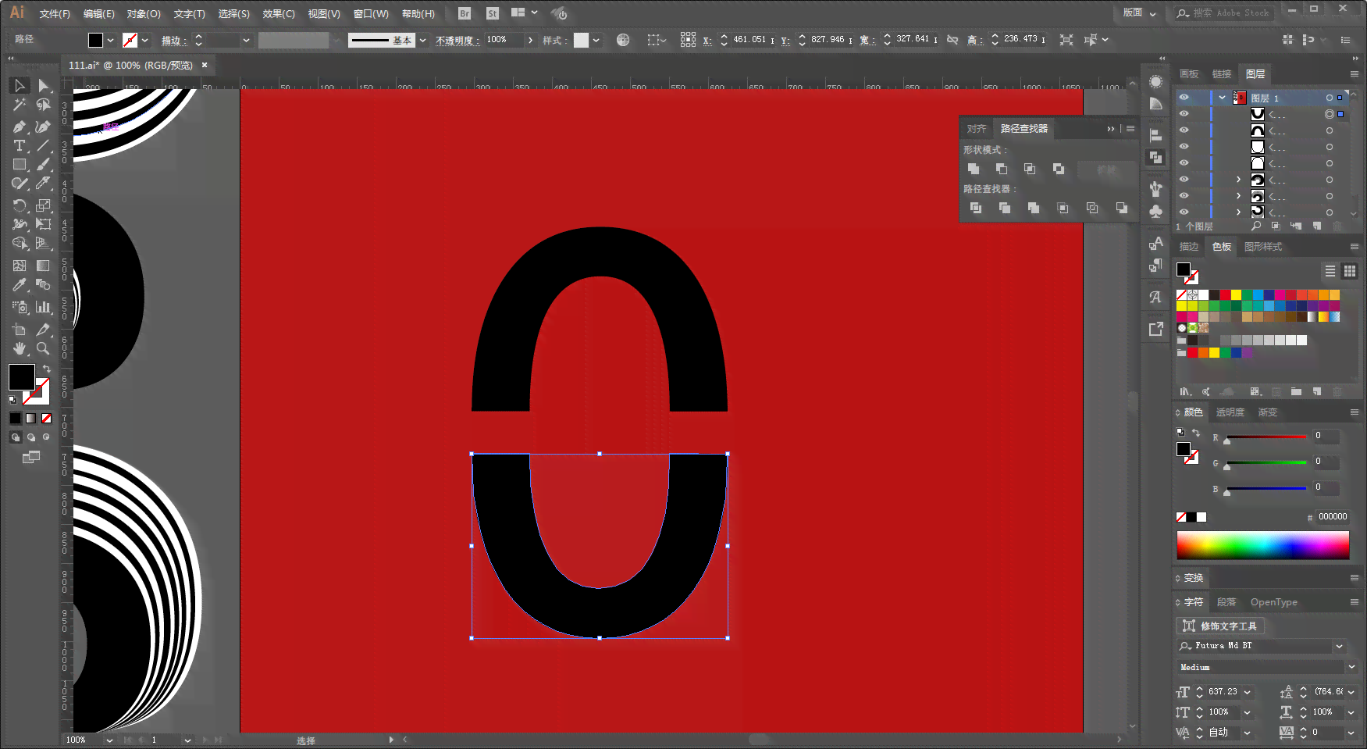Viewport: 1367px width, 749px height.
Task: Click the Divide pathfinder icon
Action: pyautogui.click(x=976, y=208)
